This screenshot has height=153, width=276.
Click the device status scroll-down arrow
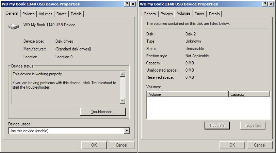click(x=122, y=101)
